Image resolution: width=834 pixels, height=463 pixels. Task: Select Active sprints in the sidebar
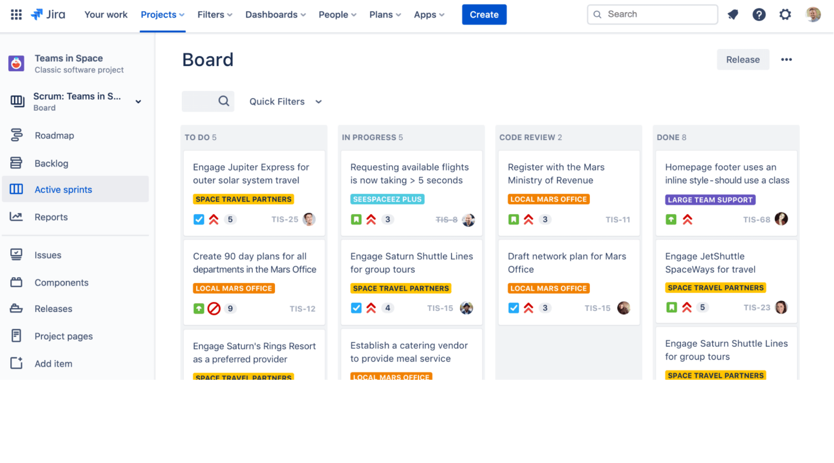coord(75,189)
